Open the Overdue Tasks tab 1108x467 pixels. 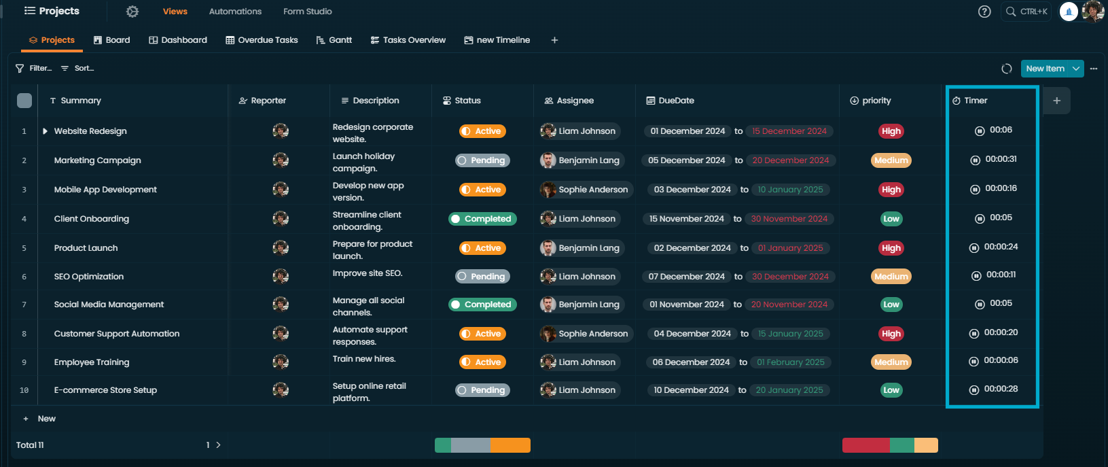(x=262, y=40)
